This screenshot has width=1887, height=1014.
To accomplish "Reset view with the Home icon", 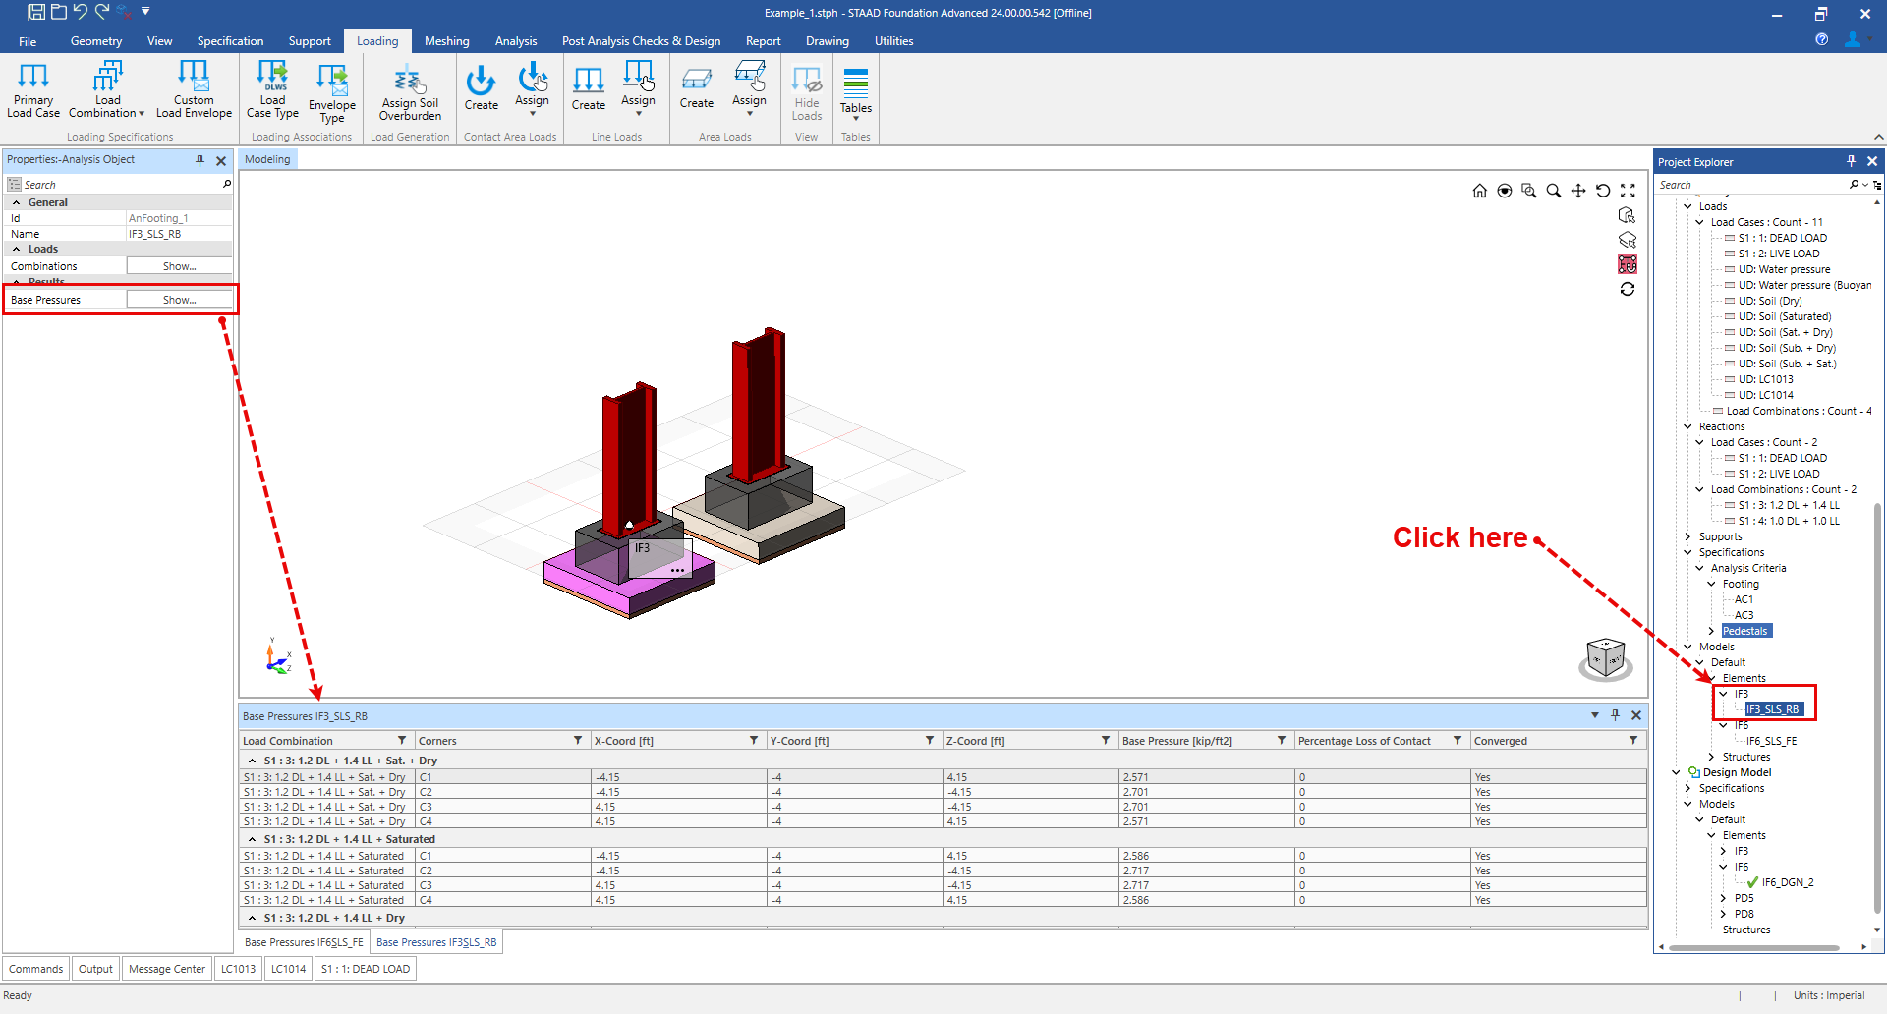I will click(1479, 191).
